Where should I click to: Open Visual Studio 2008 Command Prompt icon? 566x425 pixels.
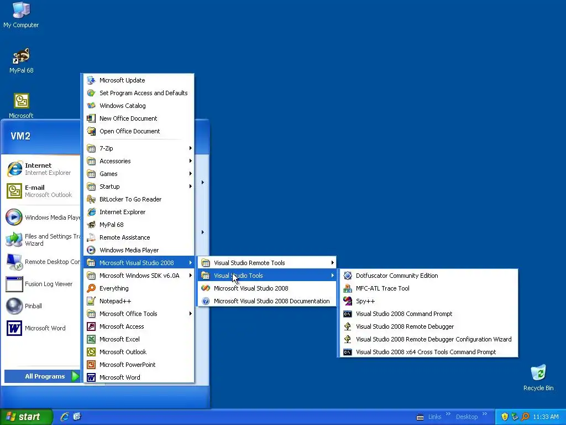pos(348,314)
